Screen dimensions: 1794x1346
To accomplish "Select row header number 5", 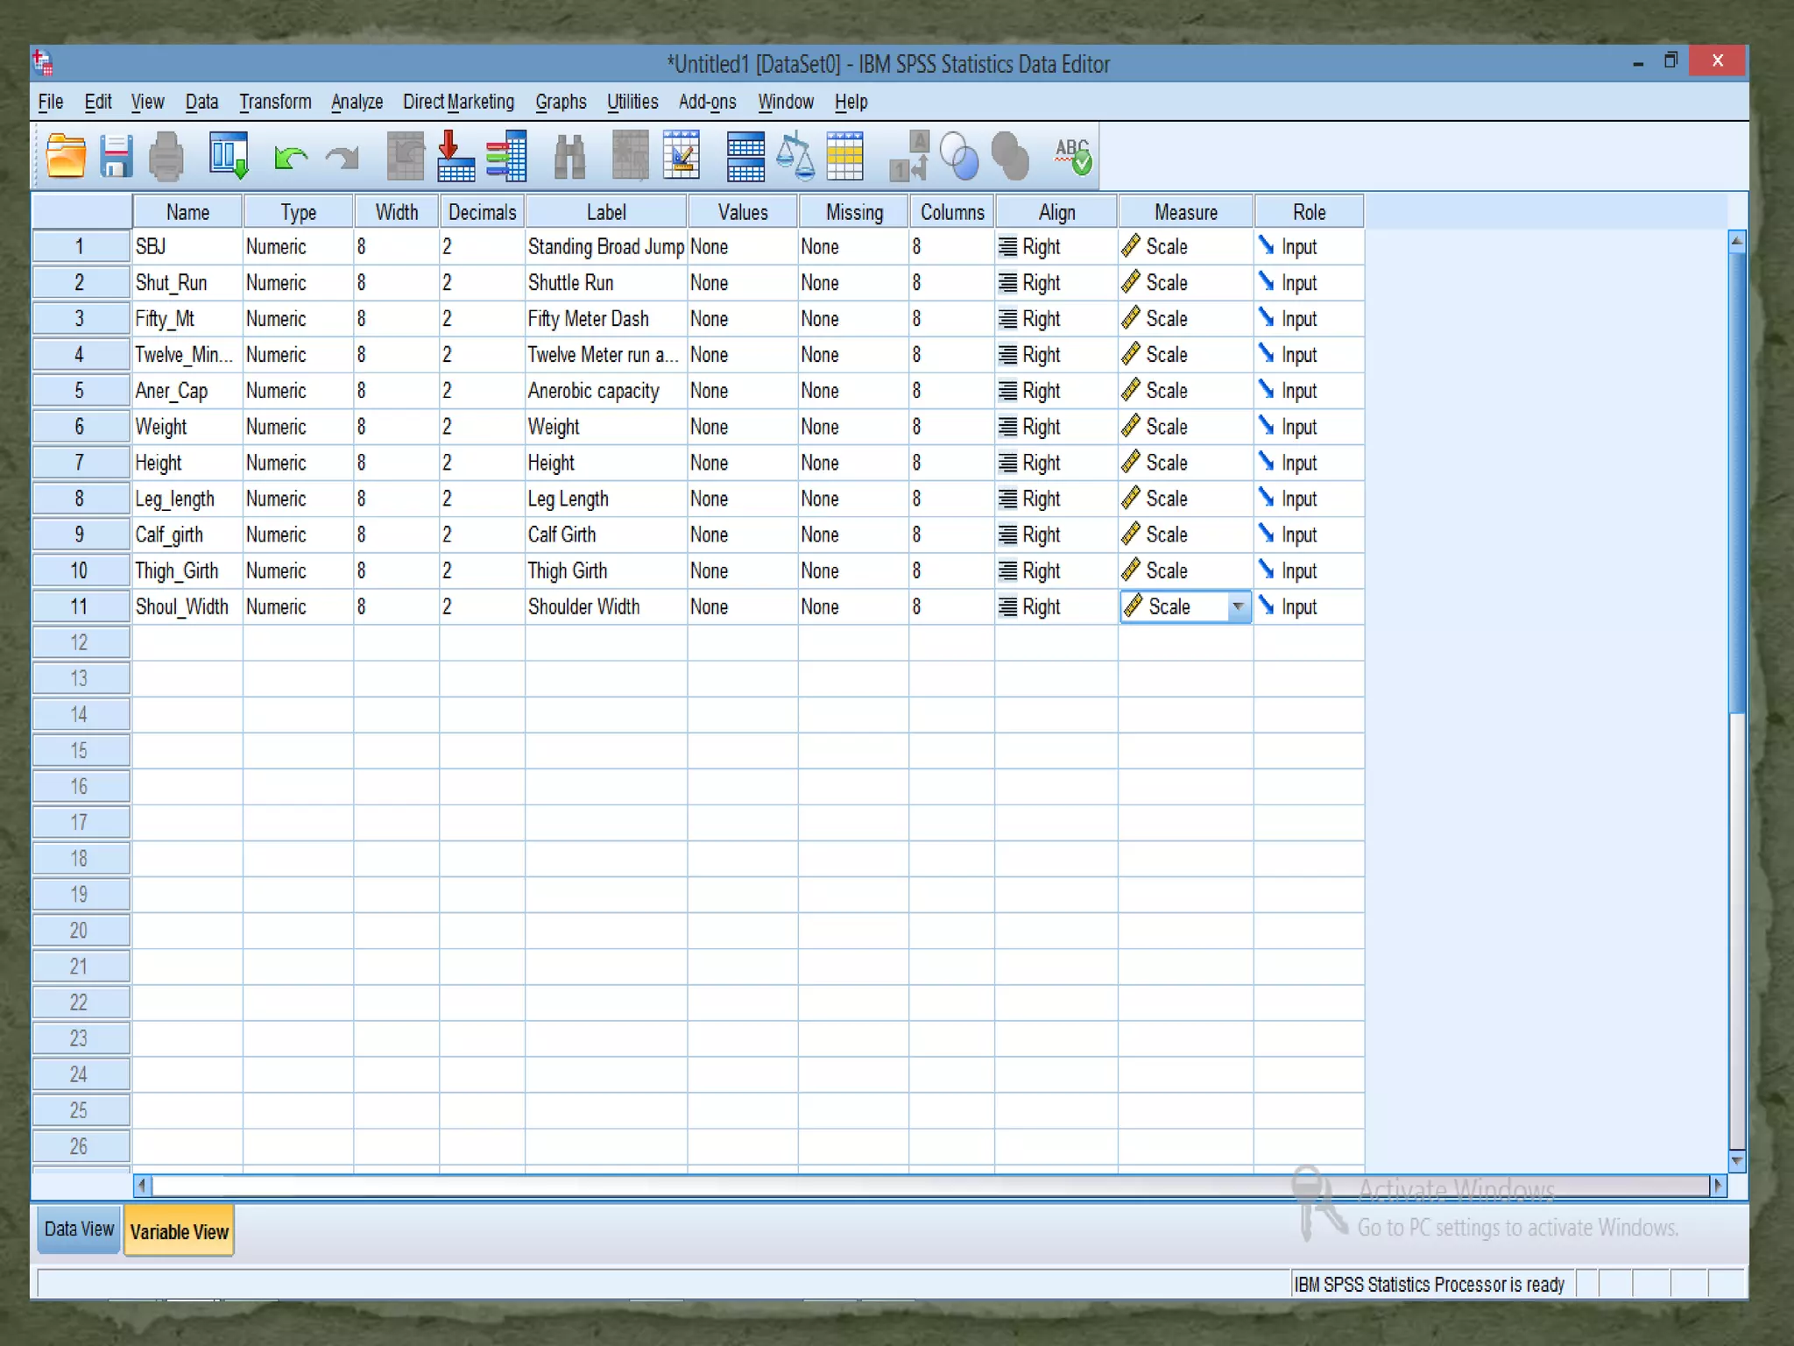I will 80,391.
